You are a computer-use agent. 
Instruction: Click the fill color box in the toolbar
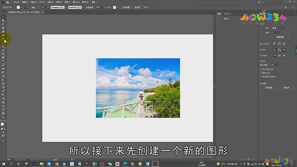click(2, 124)
